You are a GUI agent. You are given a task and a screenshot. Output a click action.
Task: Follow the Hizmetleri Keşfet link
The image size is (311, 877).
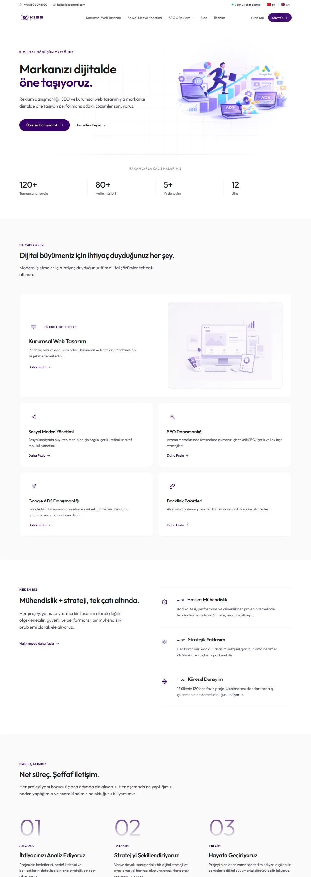(91, 125)
